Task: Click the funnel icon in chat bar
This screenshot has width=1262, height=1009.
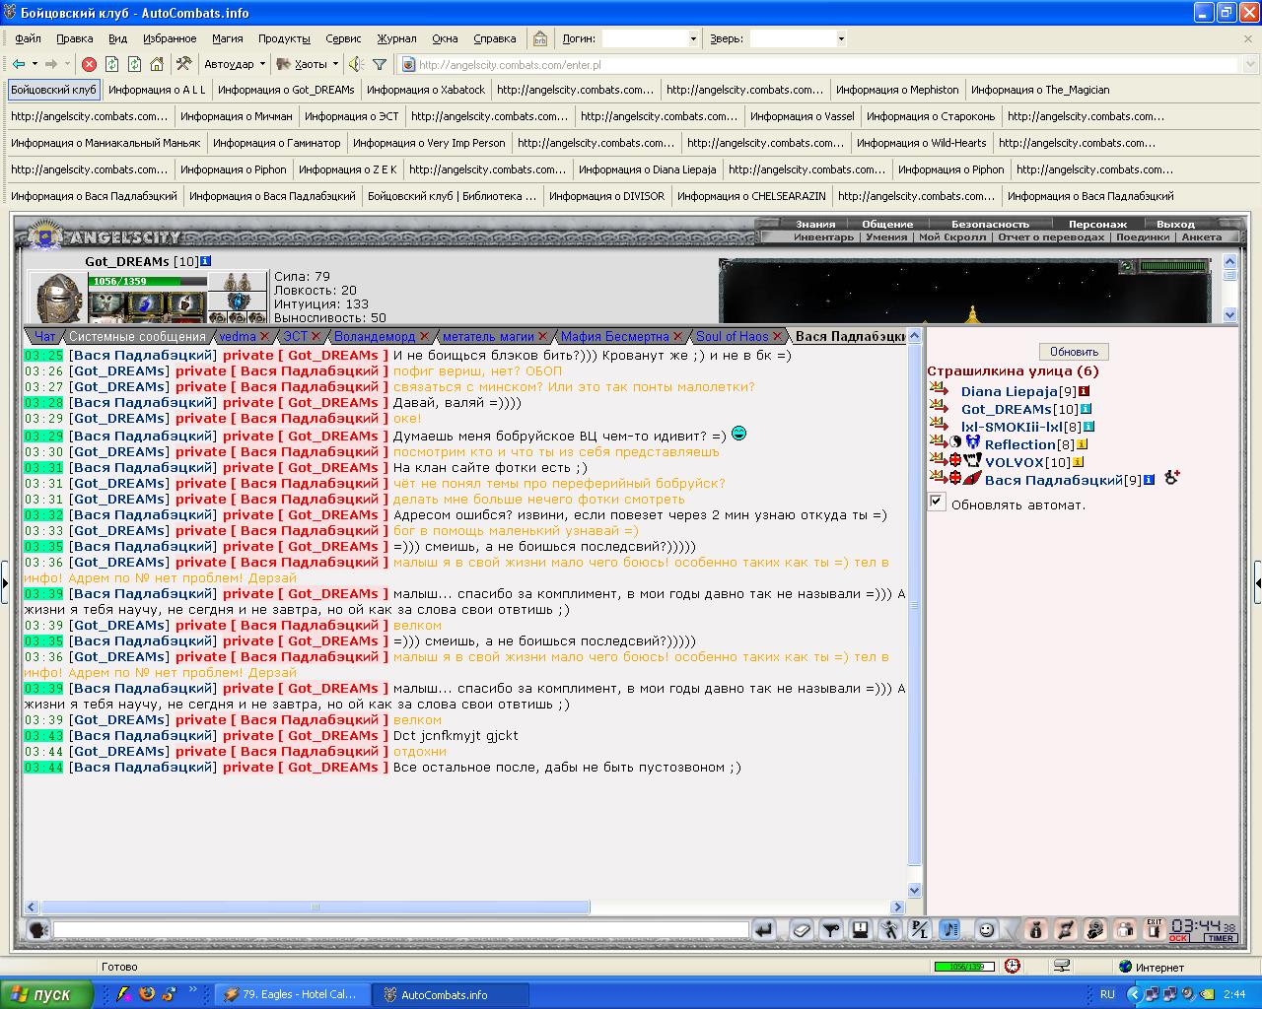Action: [831, 929]
